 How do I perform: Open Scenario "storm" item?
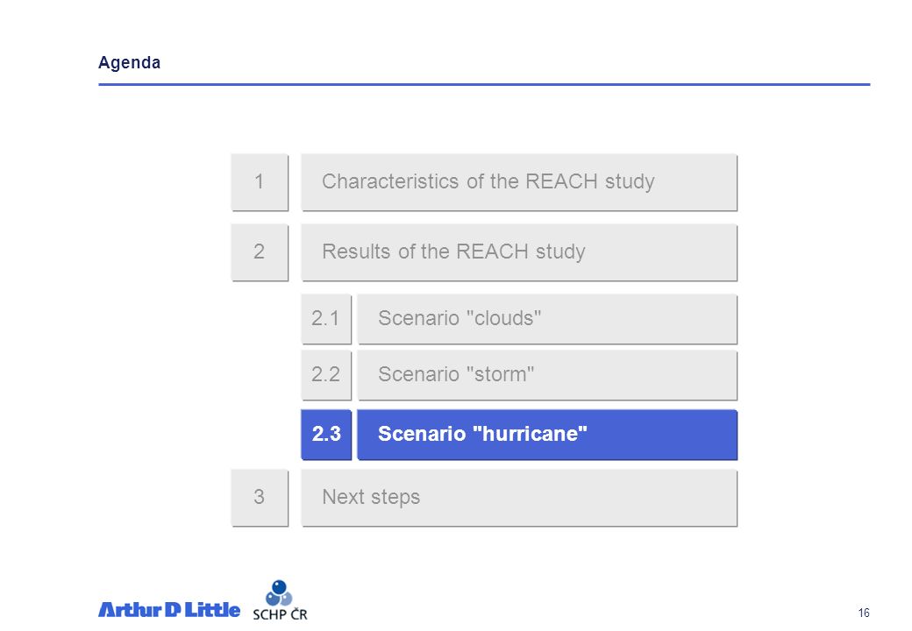(547, 375)
